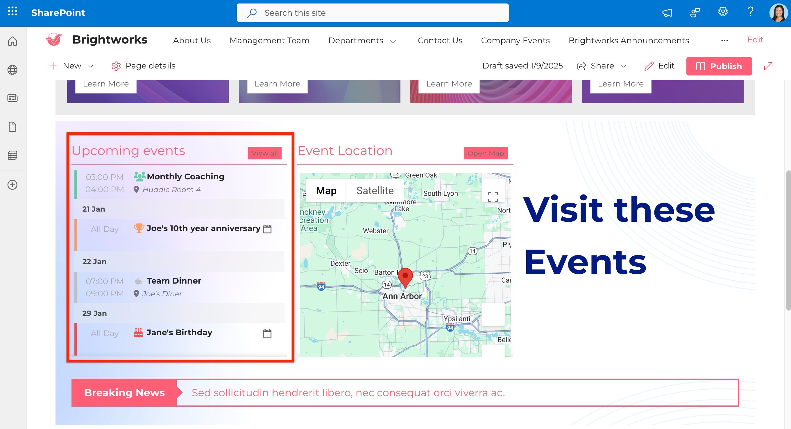791x429 pixels.
Task: Open the settings gear icon
Action: [x=722, y=12]
